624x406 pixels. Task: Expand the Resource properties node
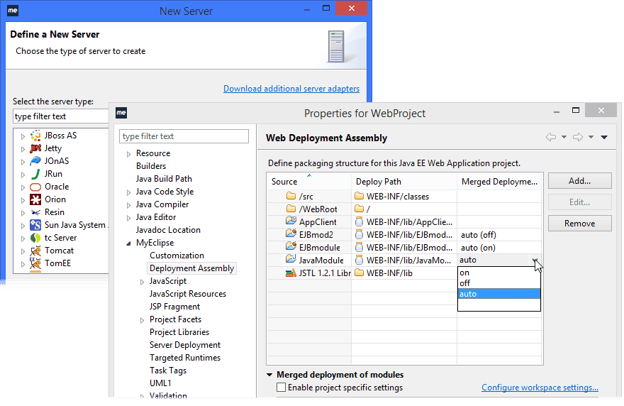[x=128, y=154]
